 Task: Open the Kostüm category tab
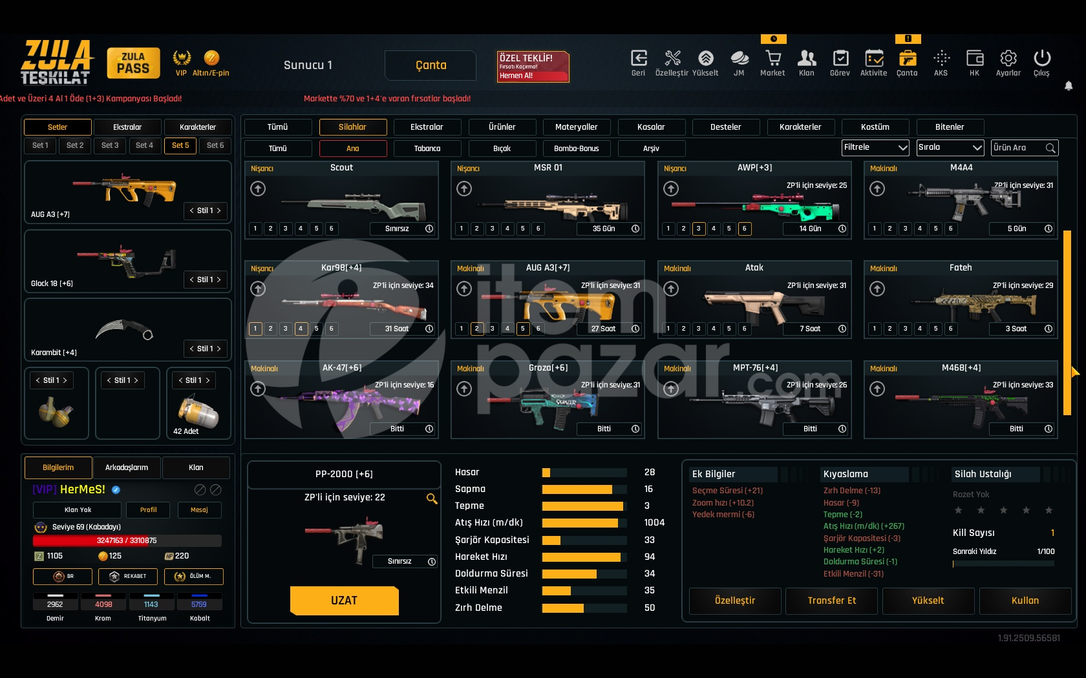(x=875, y=127)
